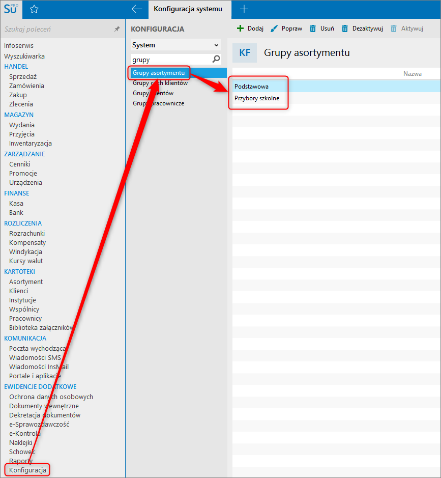This screenshot has width=441, height=478.
Task: Click the pin icon in search box
Action: click(x=117, y=29)
